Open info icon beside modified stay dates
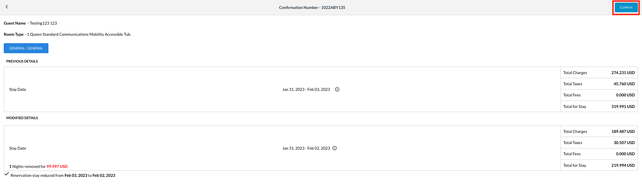 [335, 148]
